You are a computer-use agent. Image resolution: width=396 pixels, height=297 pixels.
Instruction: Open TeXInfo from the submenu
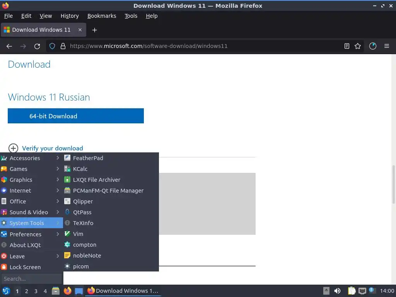coord(111,223)
